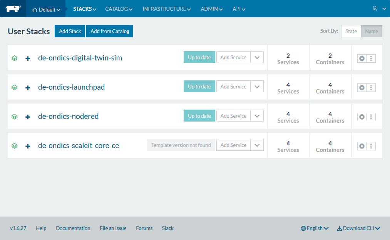This screenshot has width=390, height=240.
Task: Click Up to date for de-ondics-nodered
Action: [x=199, y=116]
